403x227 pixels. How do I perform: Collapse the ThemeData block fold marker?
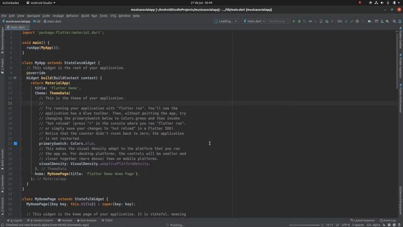21,93
